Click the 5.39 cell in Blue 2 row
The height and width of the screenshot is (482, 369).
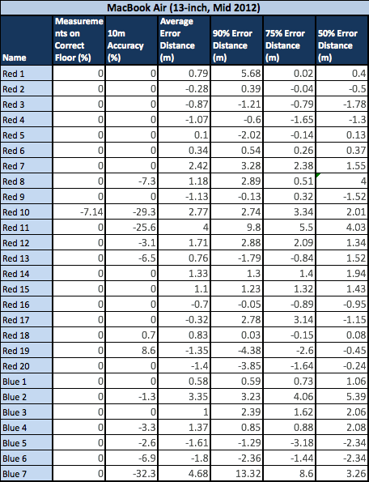[x=342, y=397]
